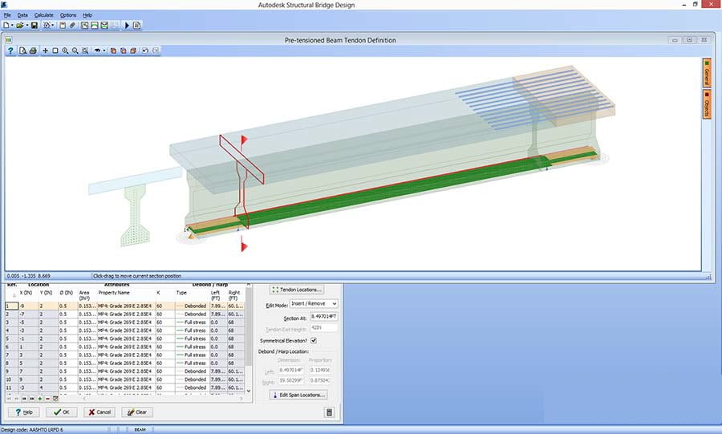The height and width of the screenshot is (434, 722).
Task: Open the Data menu
Action: coord(22,15)
